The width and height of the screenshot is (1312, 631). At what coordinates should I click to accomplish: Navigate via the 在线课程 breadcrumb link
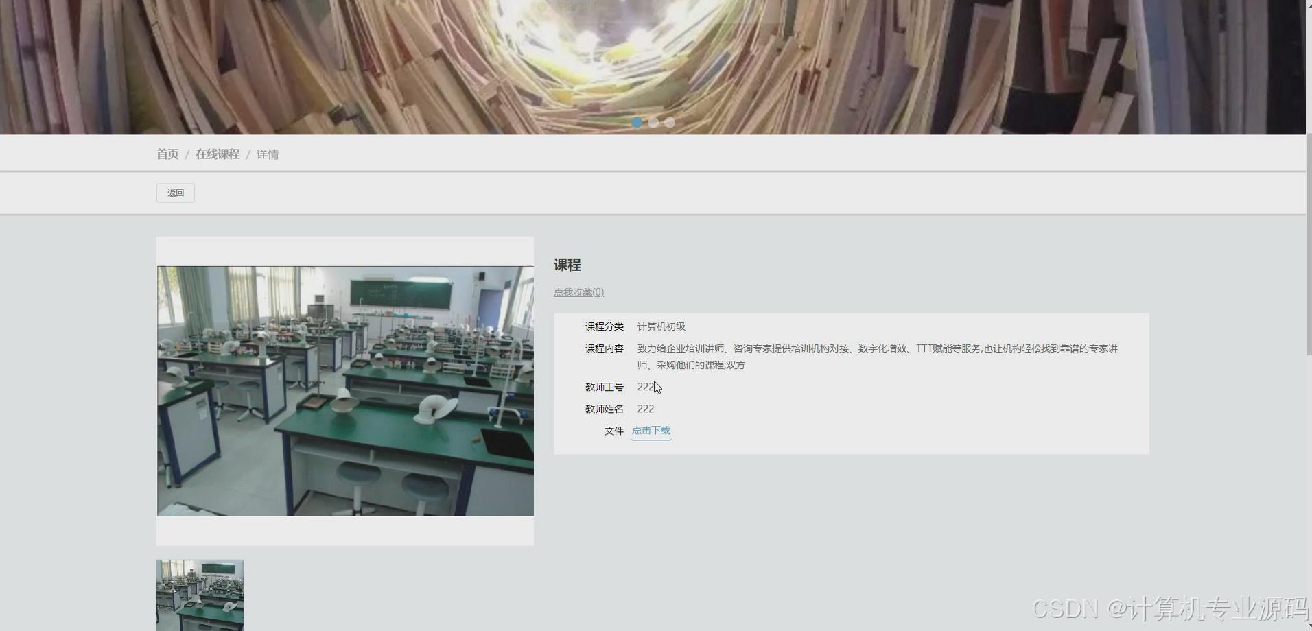coord(217,154)
